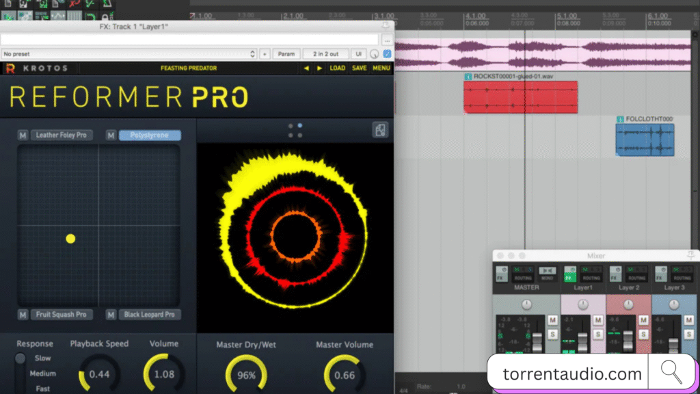Open the Polystyrene library selector

[x=150, y=135]
